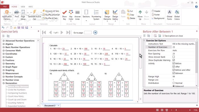Switch to the VIEW tab

(x=23, y=7)
